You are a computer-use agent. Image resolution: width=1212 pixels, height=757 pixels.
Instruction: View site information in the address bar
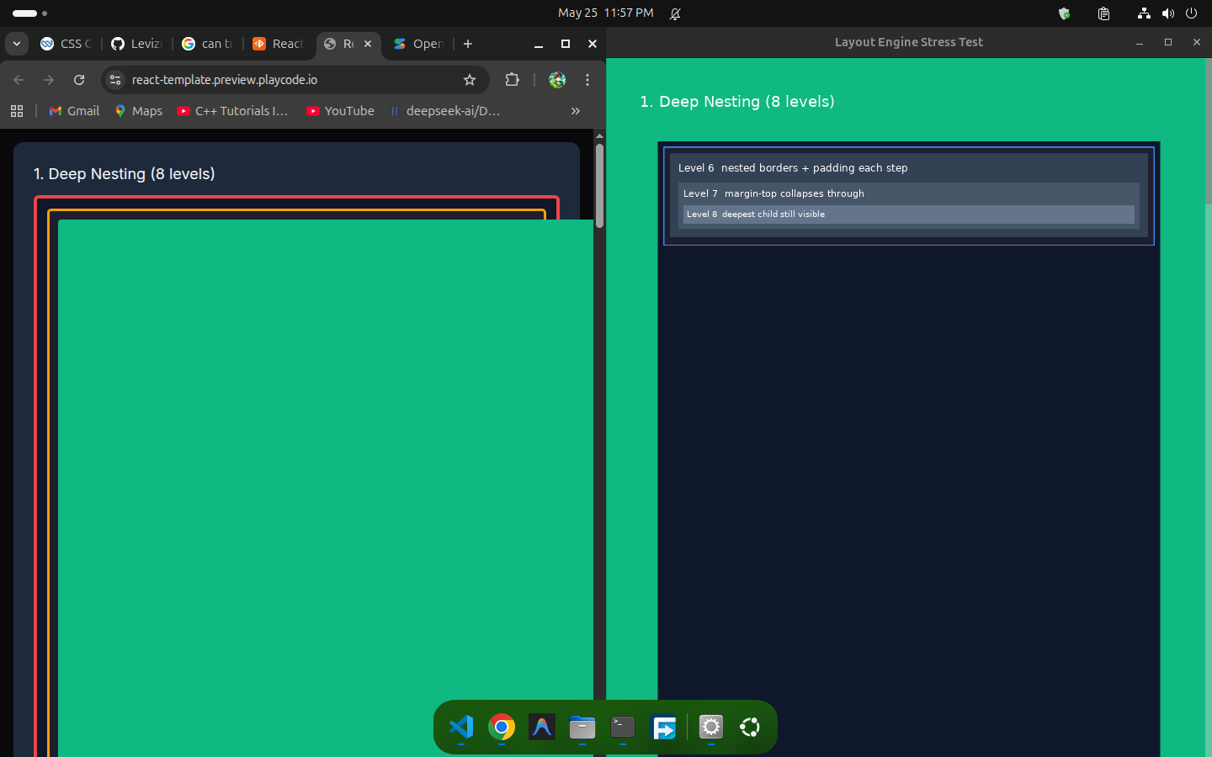pyautogui.click(x=116, y=80)
